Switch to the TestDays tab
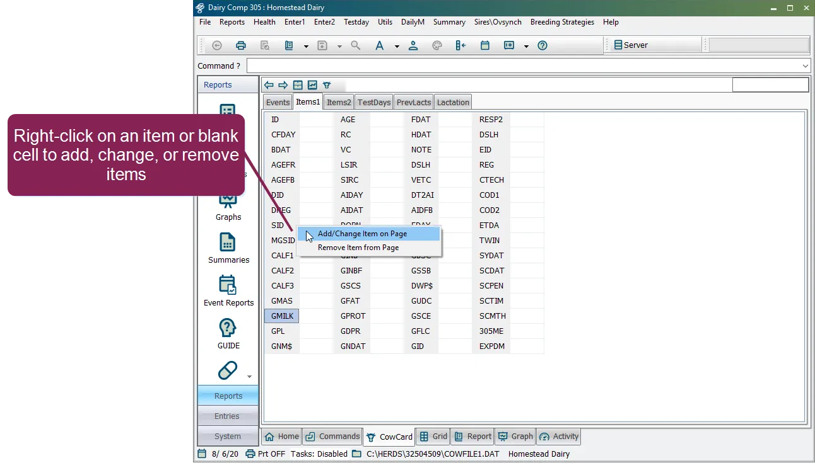 pos(374,102)
